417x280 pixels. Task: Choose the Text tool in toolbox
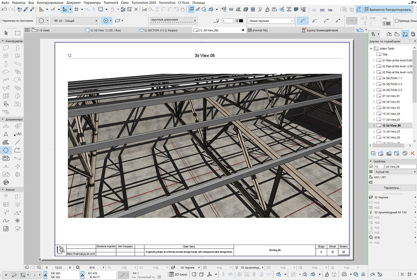[6, 134]
